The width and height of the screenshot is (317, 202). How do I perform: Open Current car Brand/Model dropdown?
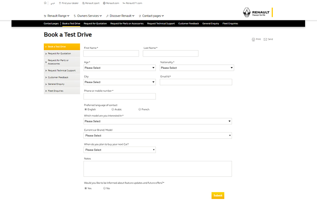pos(158,135)
